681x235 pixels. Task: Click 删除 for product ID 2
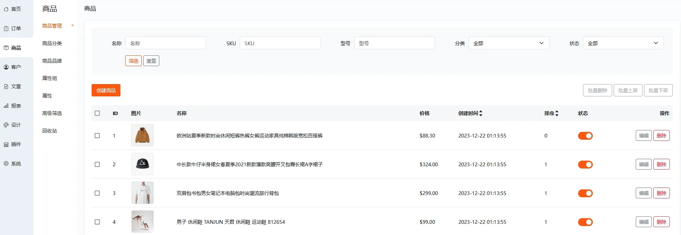[662, 164]
